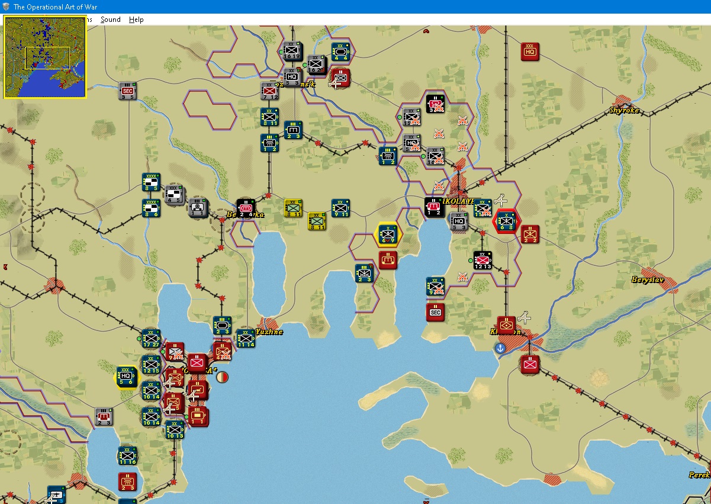Select the gray SEC unit counter
This screenshot has height=504, width=711.
tap(127, 91)
